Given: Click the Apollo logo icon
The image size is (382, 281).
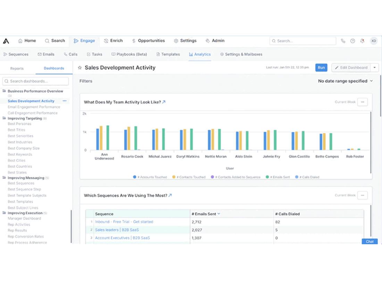Looking at the screenshot, I should (6, 41).
